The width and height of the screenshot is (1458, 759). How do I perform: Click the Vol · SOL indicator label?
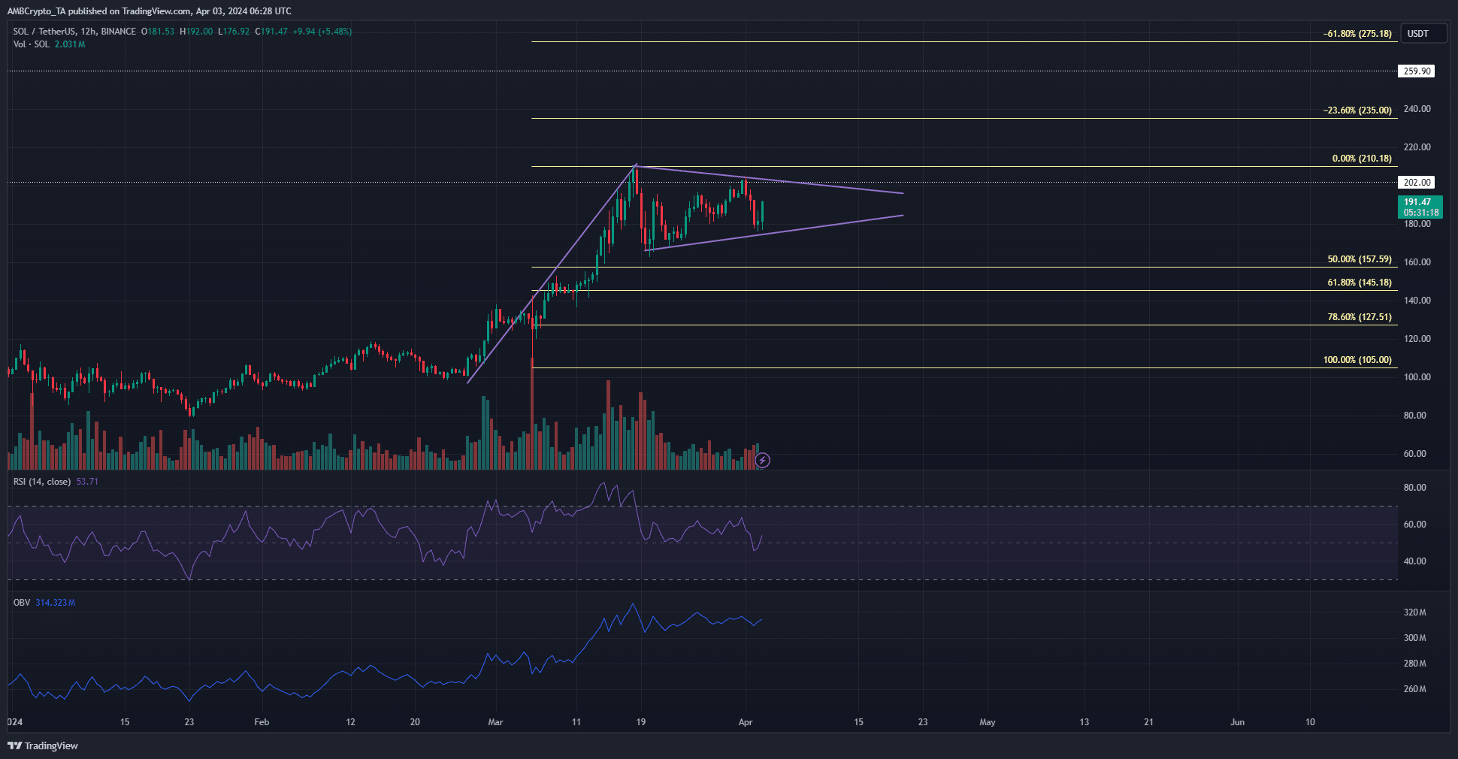pos(32,44)
